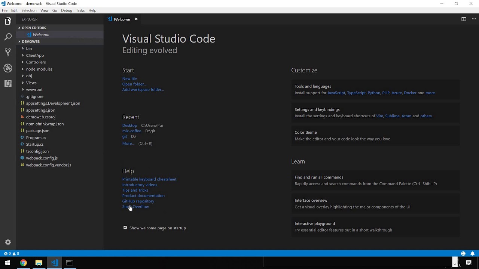Viewport: 479px width, 269px height.
Task: Click the split editor icon
Action: [x=464, y=19]
